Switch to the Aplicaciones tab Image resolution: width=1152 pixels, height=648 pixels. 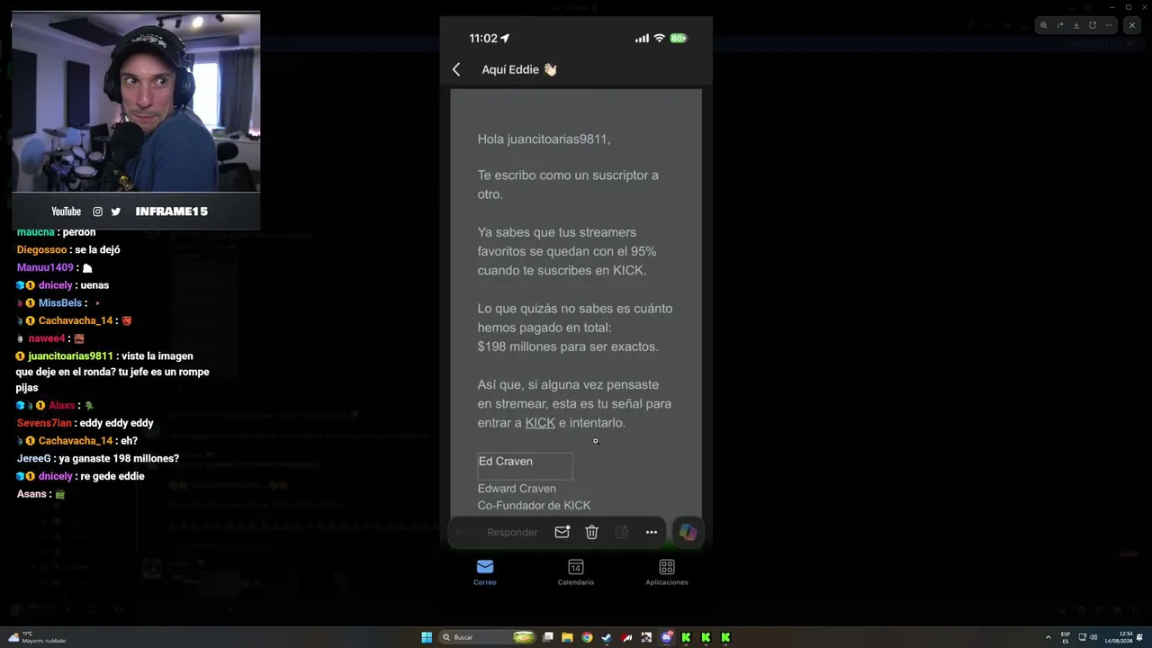pos(667,571)
